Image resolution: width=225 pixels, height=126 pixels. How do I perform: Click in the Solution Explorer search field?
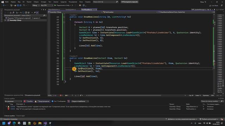point(24,15)
